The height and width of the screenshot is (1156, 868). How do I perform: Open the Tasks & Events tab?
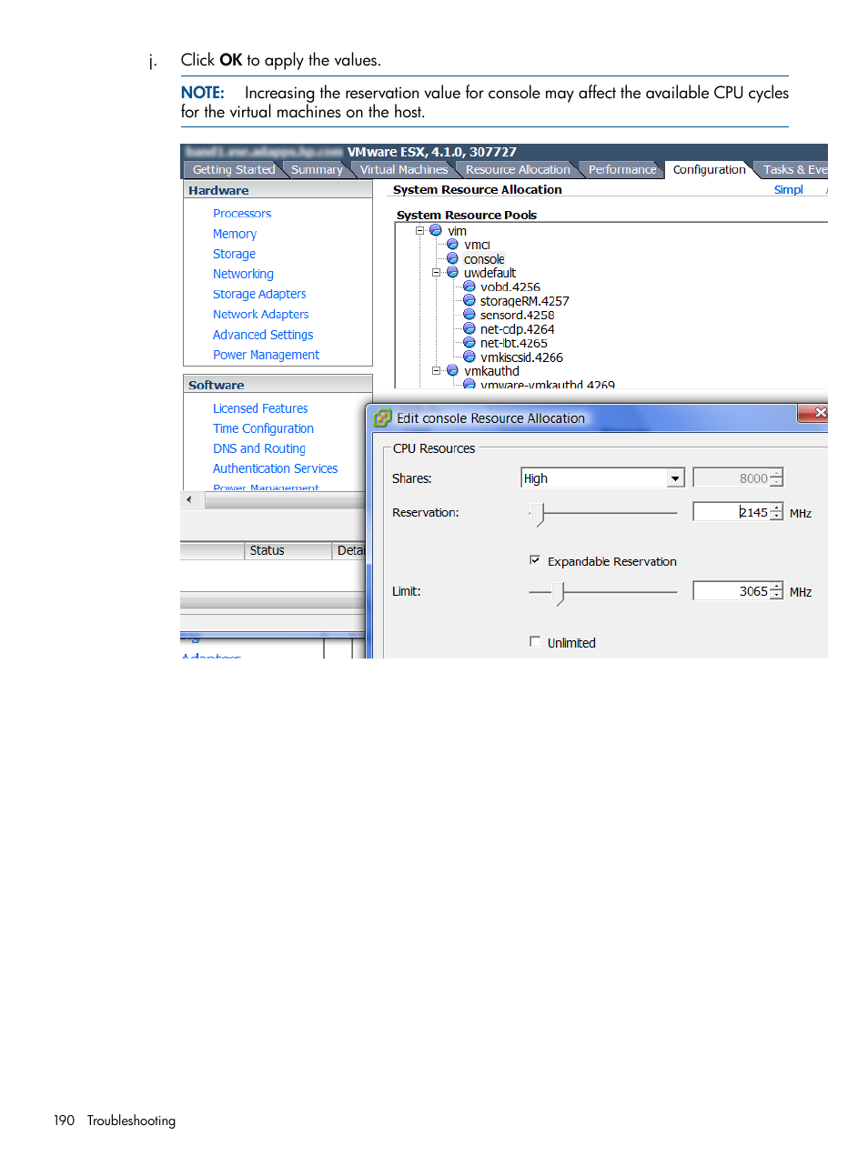pos(794,169)
